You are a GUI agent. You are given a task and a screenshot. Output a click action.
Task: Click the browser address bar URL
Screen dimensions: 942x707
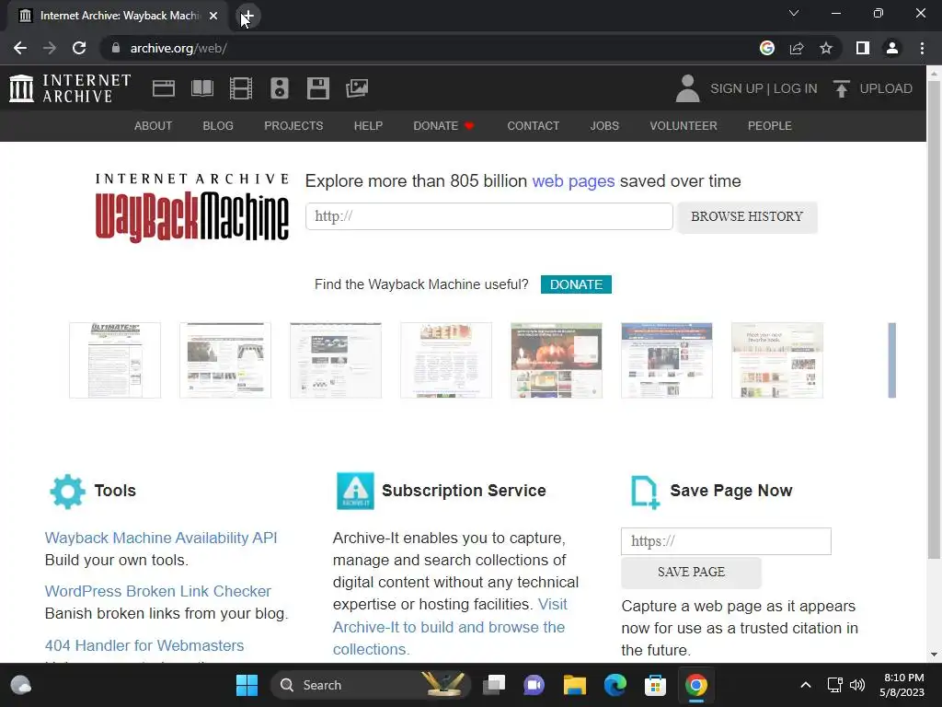pos(178,48)
